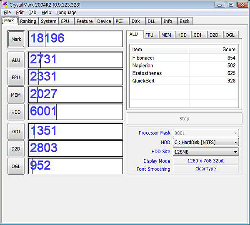Run the OGL benchmark button
The height and width of the screenshot is (225, 250).
pos(16,166)
